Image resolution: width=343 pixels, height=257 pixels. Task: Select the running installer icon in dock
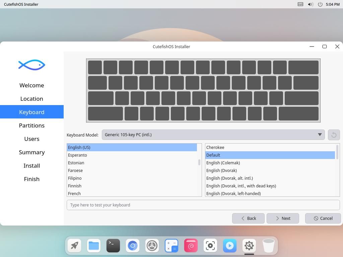pos(249,246)
